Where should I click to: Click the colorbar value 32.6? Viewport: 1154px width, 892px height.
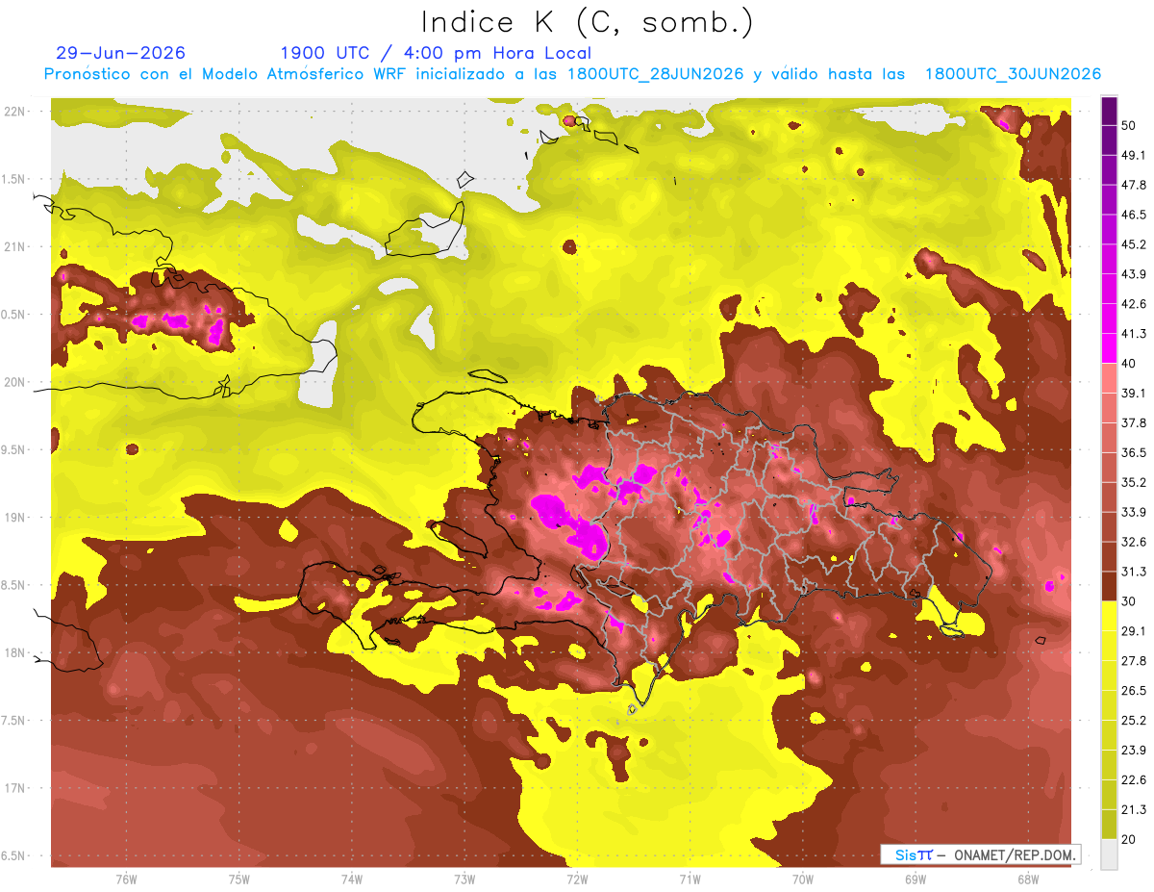[x=1134, y=541]
